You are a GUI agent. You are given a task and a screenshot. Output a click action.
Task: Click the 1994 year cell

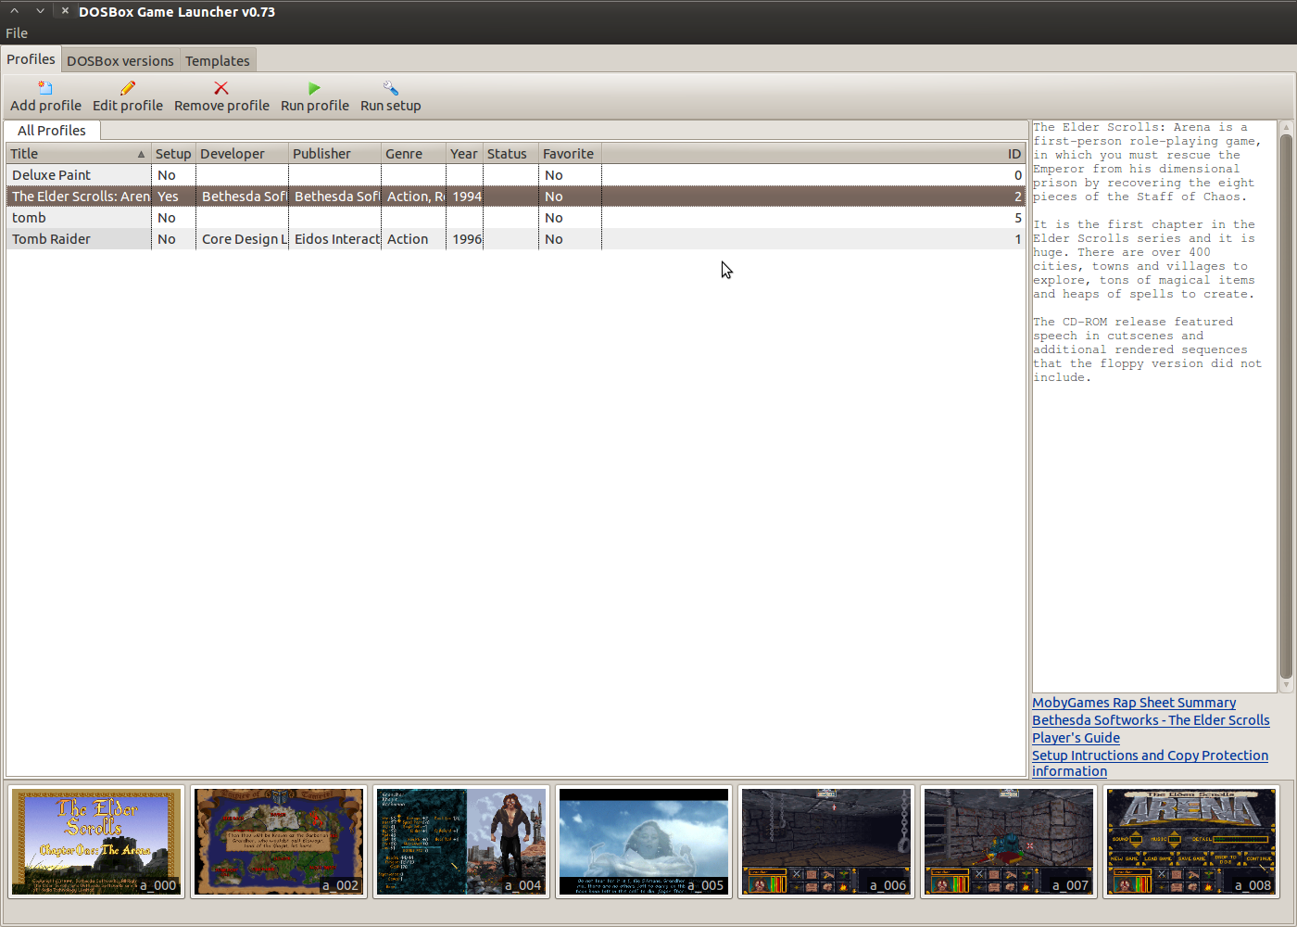(x=466, y=197)
